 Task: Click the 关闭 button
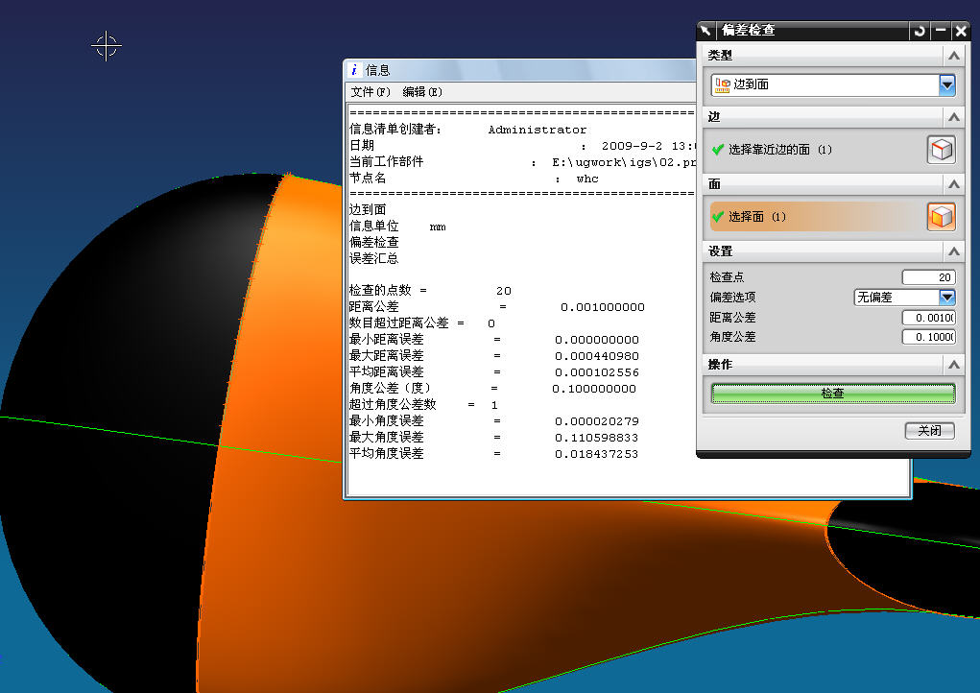coord(929,431)
